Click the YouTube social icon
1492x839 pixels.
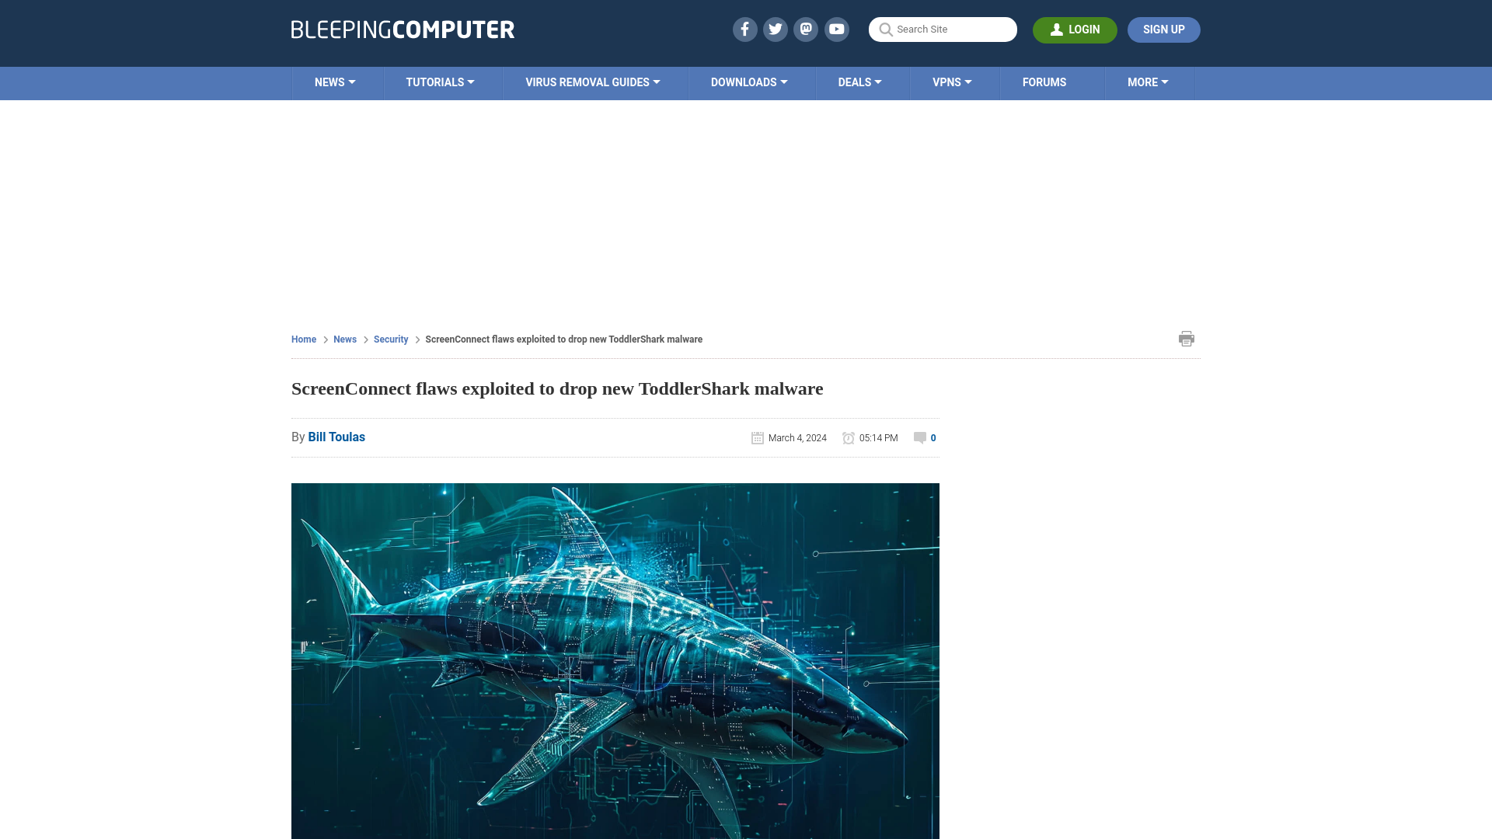(837, 29)
